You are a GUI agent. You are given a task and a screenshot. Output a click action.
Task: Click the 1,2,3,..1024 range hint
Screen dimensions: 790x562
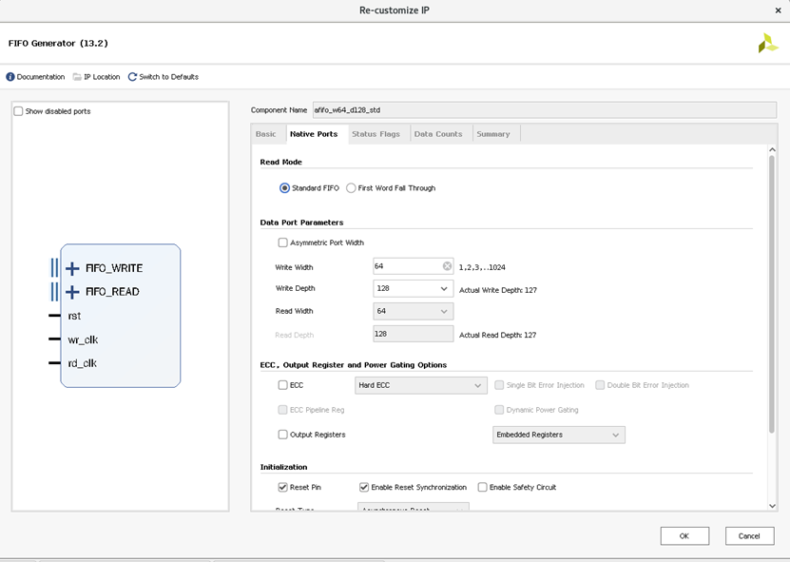click(x=482, y=267)
